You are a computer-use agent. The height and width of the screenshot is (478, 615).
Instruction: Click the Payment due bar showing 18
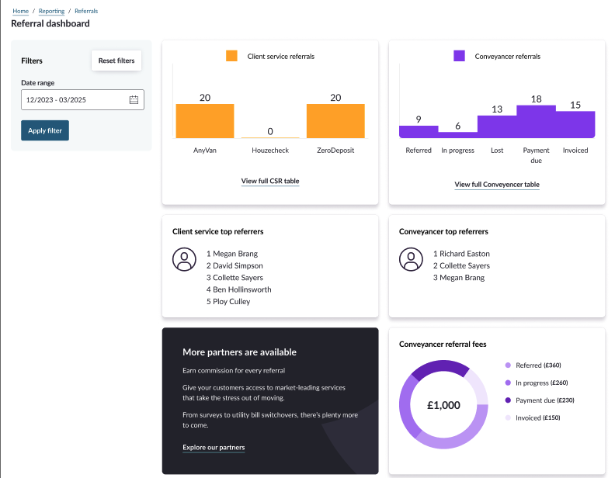coord(536,122)
